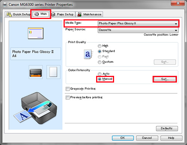Click the 'Color/Intensity' group label
The image size is (187, 145).
pyautogui.click(x=79, y=70)
